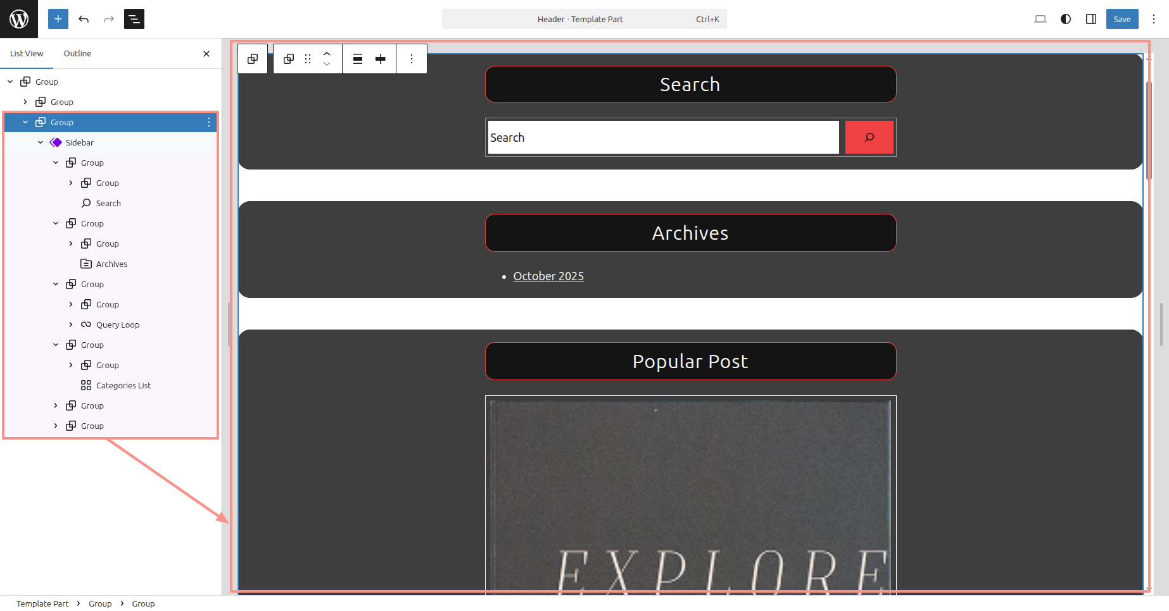
Task: Open the block inserter plus button
Action: (x=58, y=19)
